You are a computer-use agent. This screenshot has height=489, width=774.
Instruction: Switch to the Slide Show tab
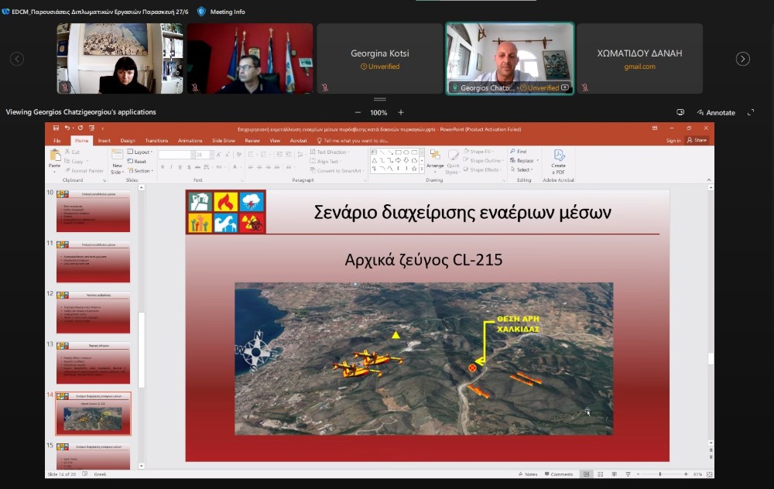tap(223, 141)
